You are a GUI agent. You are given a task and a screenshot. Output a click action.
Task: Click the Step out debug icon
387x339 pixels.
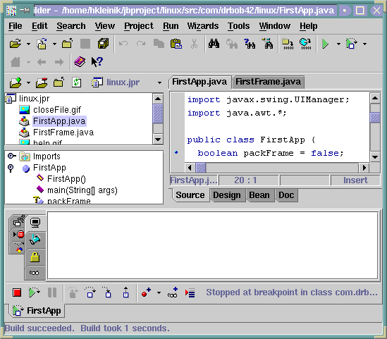(x=126, y=292)
